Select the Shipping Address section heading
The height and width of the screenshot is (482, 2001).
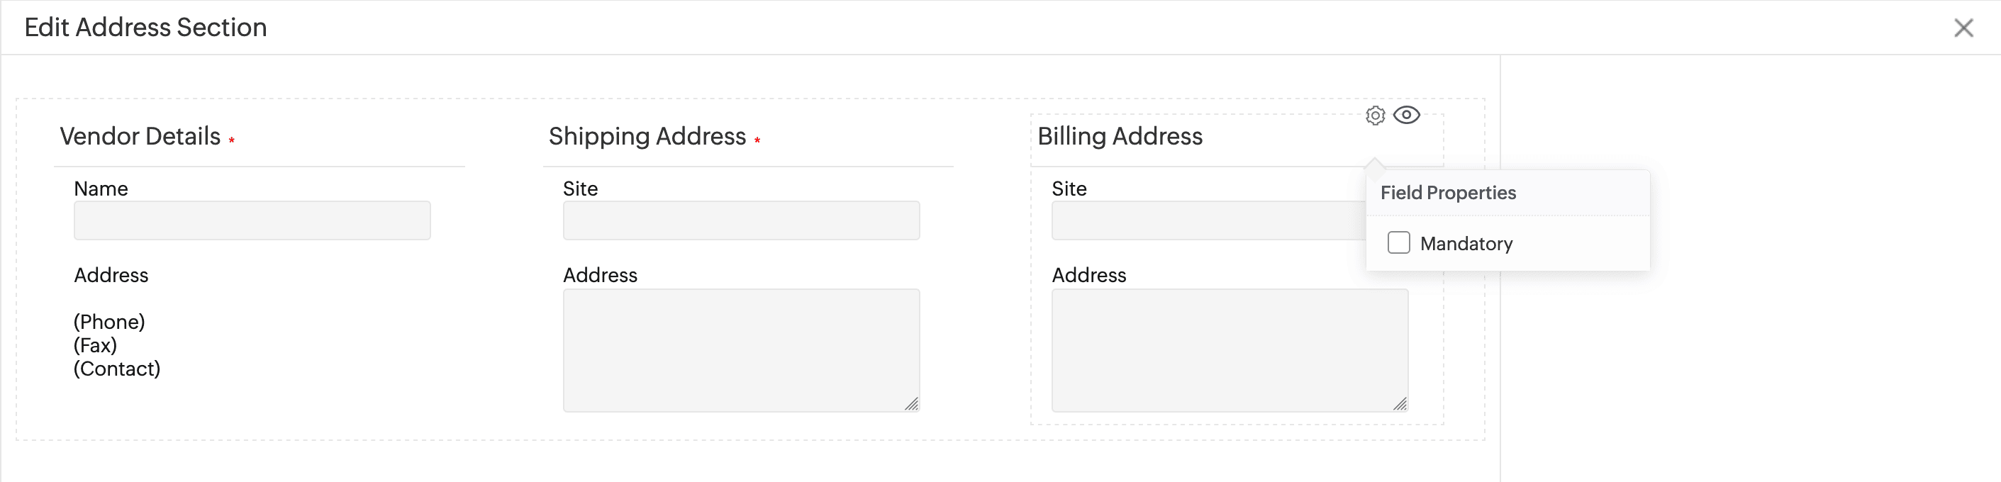click(647, 137)
